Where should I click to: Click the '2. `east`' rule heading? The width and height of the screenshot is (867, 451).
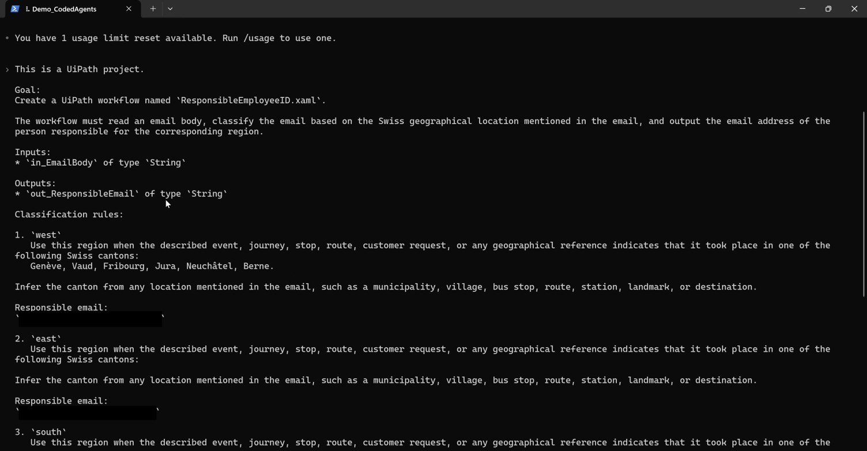(38, 339)
